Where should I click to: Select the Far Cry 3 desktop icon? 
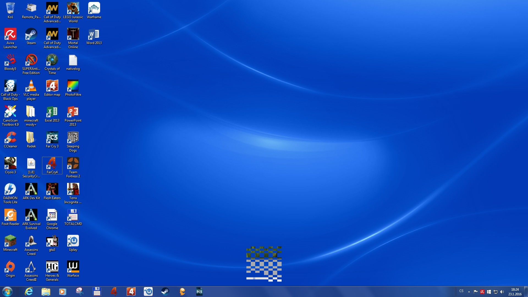52,138
